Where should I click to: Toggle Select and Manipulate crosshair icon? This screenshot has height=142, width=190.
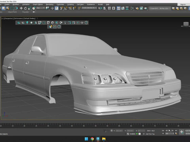pos(52,8)
